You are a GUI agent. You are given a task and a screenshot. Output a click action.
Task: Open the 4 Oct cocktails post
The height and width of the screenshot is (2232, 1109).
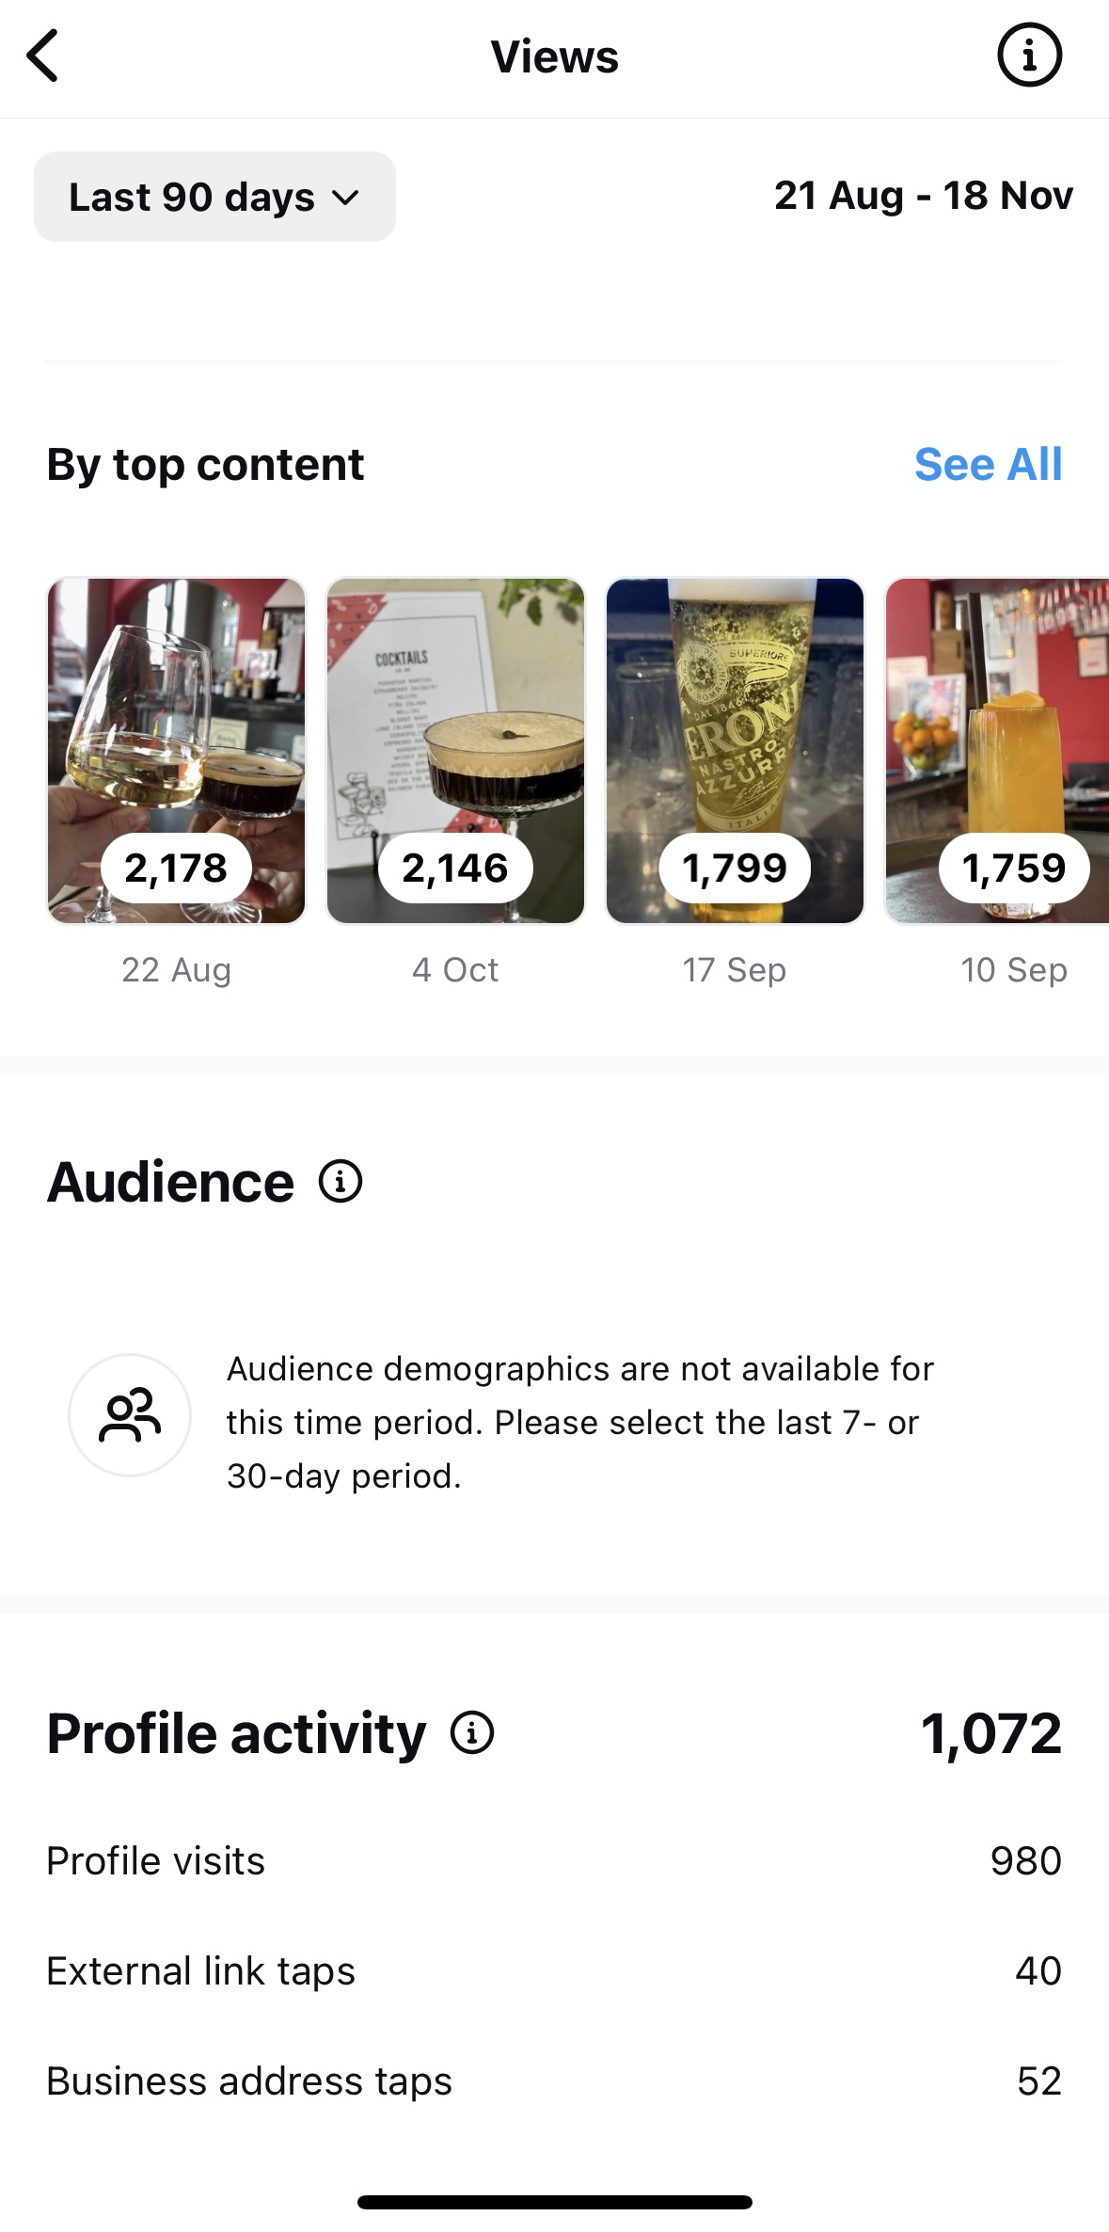(455, 715)
